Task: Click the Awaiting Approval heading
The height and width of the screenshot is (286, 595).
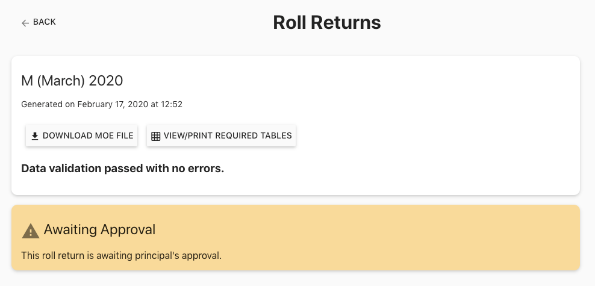Action: [99, 229]
